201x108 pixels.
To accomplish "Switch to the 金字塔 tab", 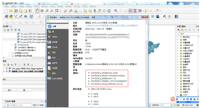I will tap(58, 63).
